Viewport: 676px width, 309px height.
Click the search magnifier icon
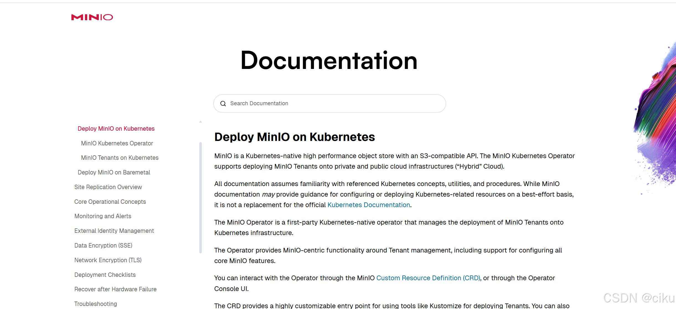(x=223, y=104)
